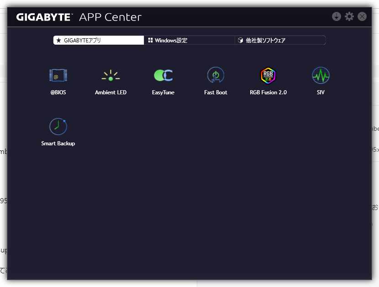
Task: Click the Smart Backup text label
Action: pos(58,143)
